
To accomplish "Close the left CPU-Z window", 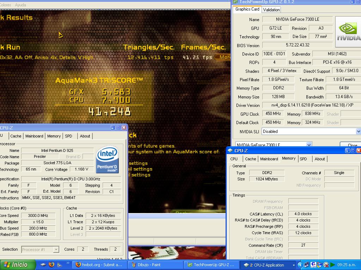I will coord(124,128).
